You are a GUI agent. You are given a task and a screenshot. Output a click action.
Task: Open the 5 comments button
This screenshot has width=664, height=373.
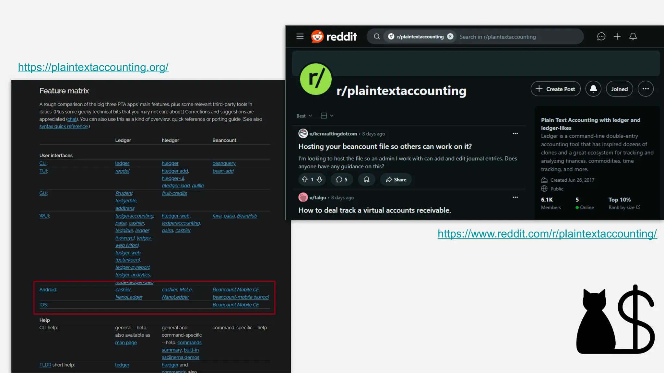click(342, 180)
